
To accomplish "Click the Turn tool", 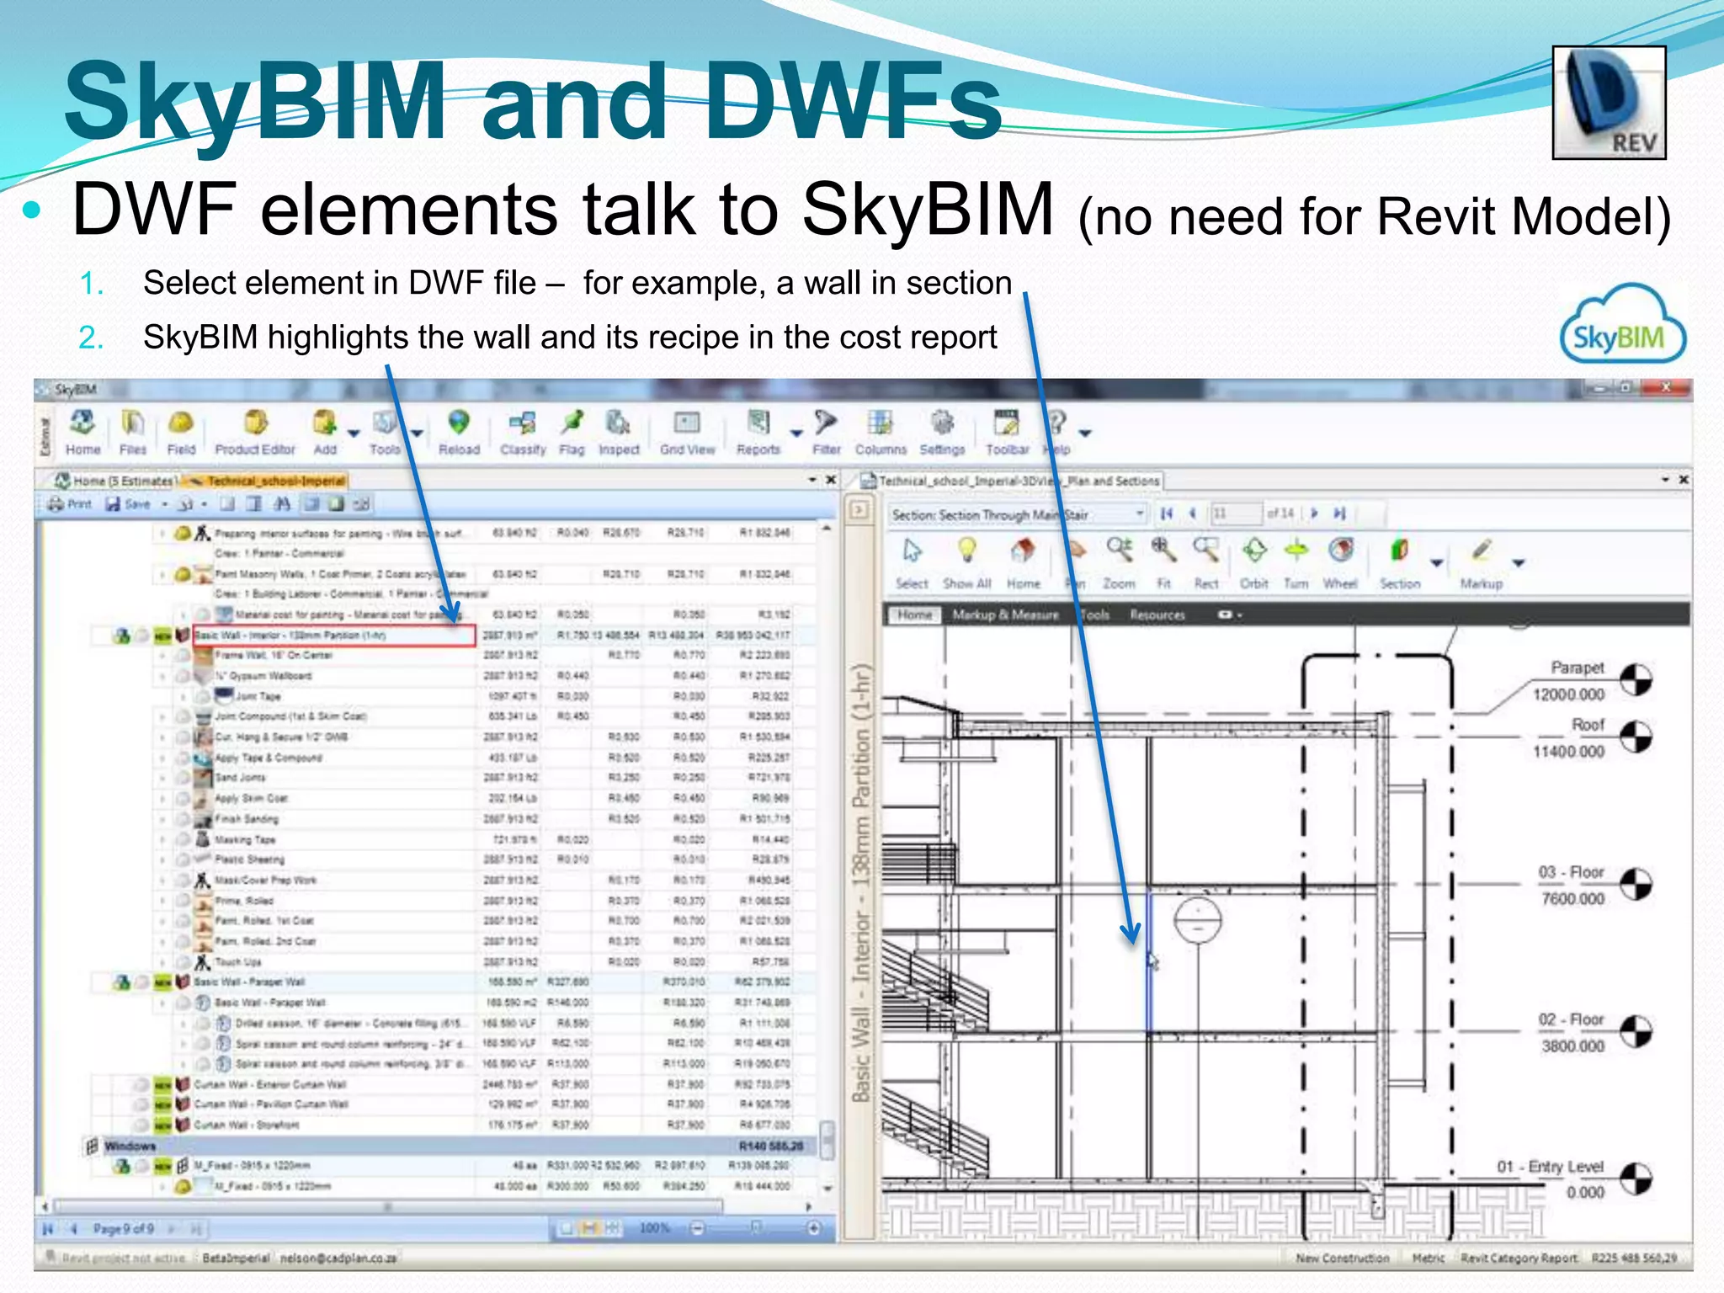I will [1296, 564].
